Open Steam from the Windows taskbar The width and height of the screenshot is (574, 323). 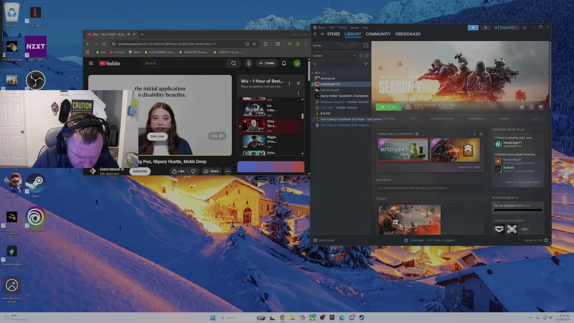coord(361,318)
